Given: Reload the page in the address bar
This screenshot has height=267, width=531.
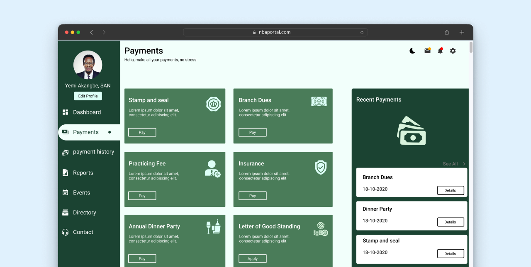Looking at the screenshot, I should (362, 32).
